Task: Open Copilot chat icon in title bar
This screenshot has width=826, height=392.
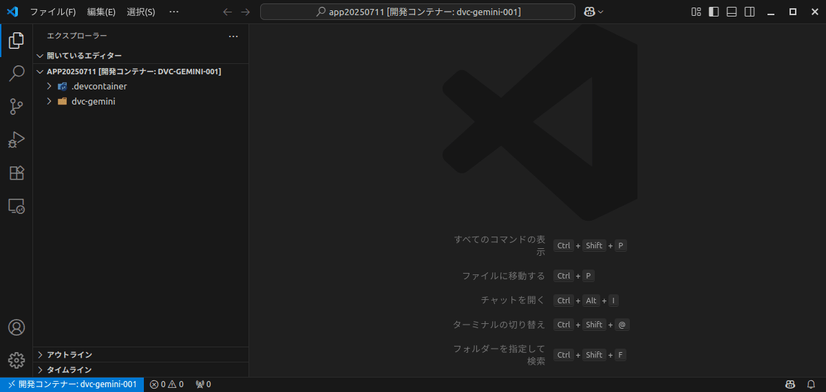Action: (589, 12)
